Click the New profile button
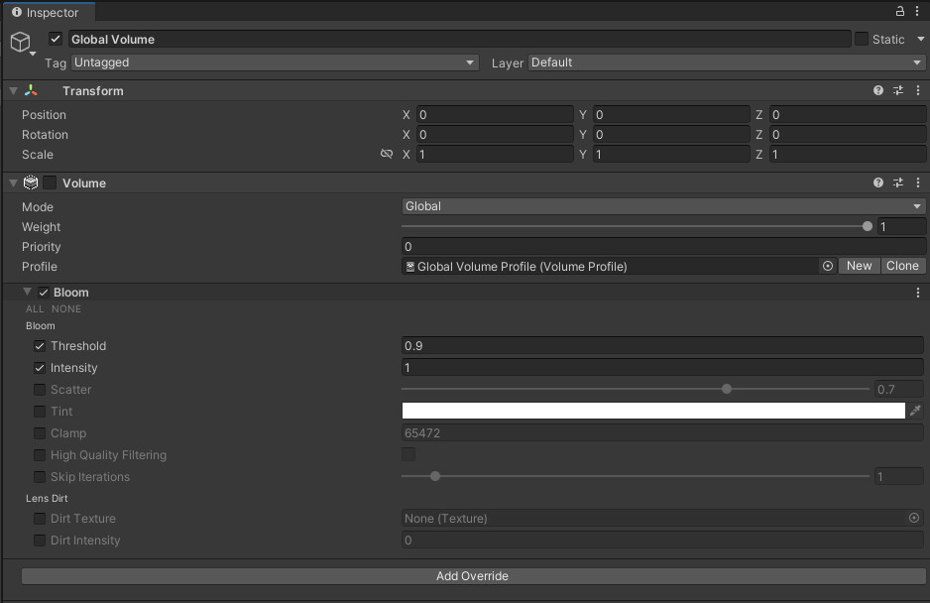Image resolution: width=930 pixels, height=603 pixels. [859, 265]
